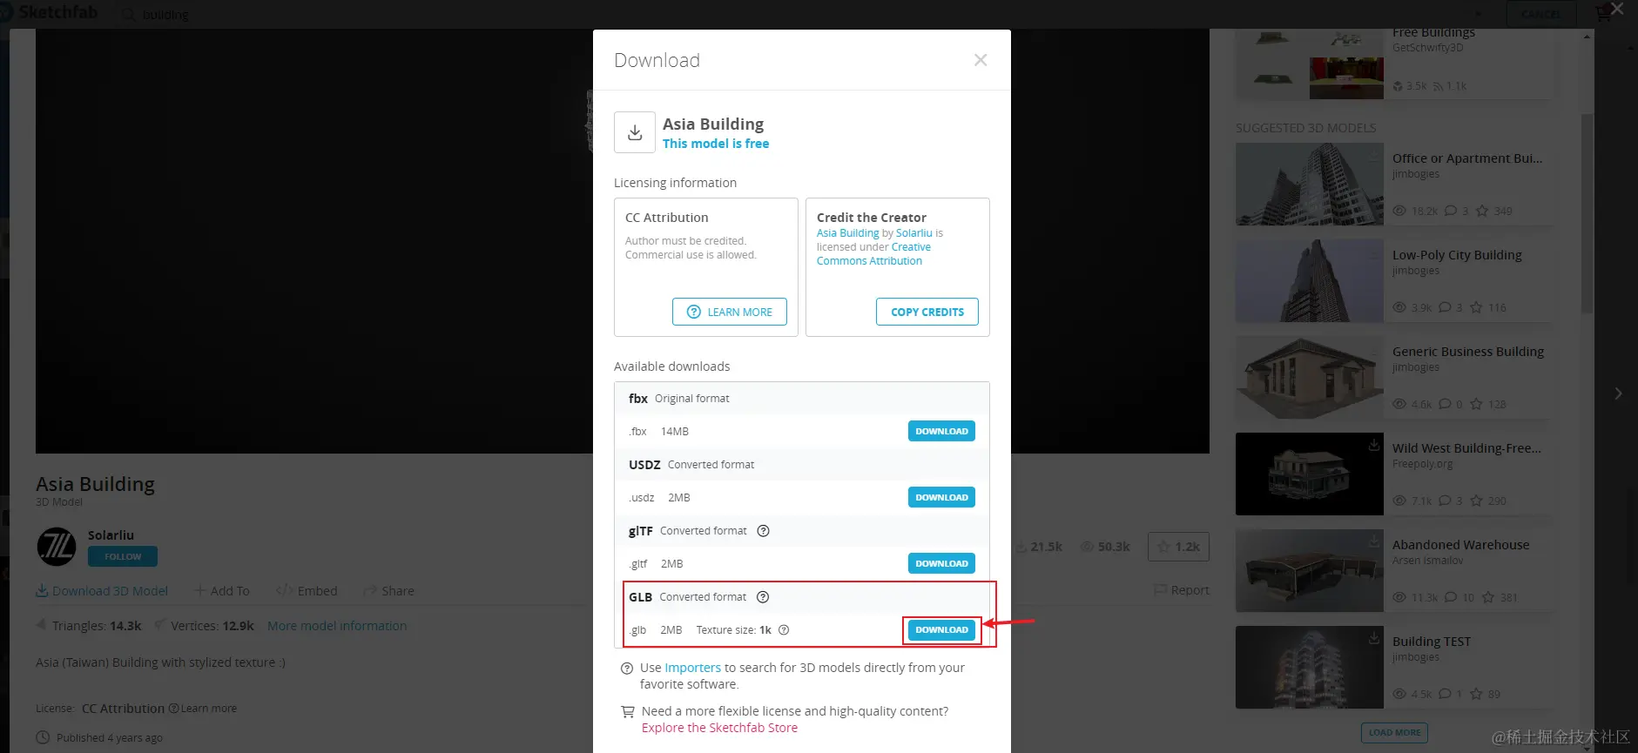This screenshot has width=1638, height=753.
Task: Follow the creator Solarliu
Action: pyautogui.click(x=123, y=556)
